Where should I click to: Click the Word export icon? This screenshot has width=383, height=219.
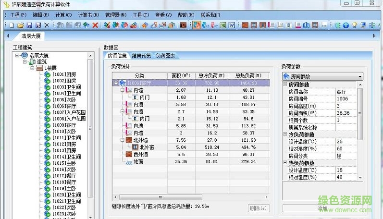coord(232,25)
